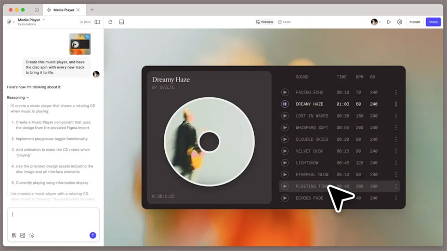Open more options for Velvet Dusk

pos(396,151)
